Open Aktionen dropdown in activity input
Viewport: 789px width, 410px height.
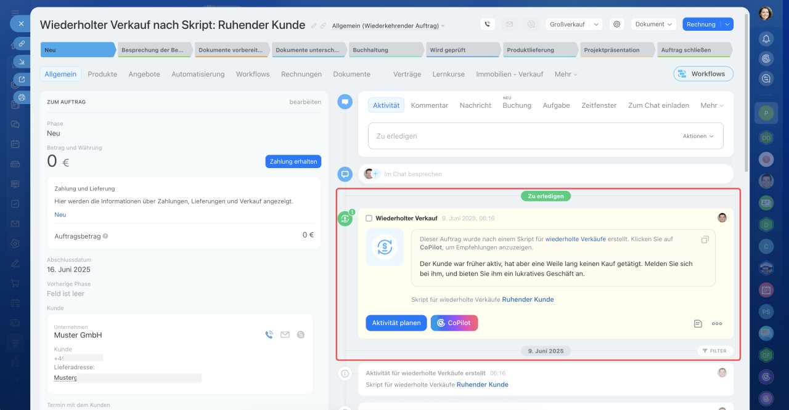pos(698,136)
